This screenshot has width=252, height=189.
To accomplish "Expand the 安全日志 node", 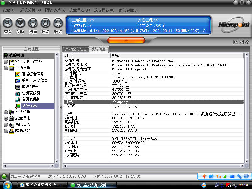I will pos(6,119).
